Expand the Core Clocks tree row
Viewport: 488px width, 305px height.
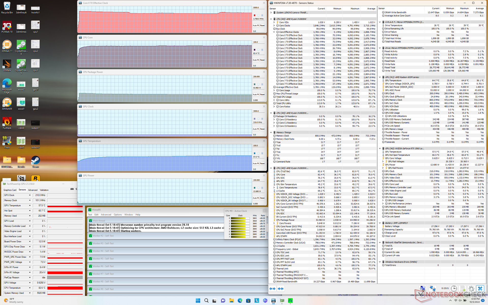tap(274, 26)
